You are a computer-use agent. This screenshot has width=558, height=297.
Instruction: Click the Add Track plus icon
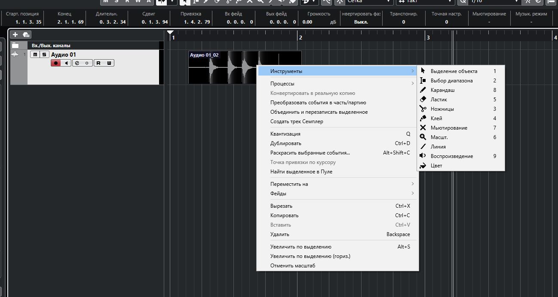[x=15, y=35]
